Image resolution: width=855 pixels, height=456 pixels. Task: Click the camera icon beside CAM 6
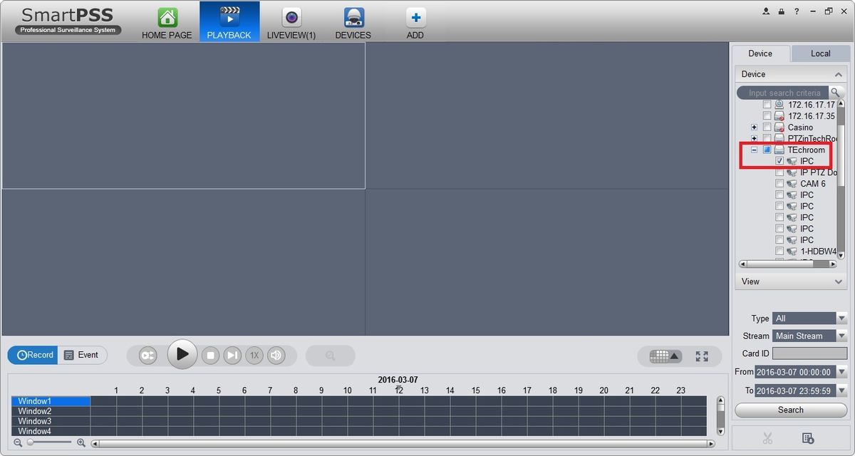(x=792, y=183)
